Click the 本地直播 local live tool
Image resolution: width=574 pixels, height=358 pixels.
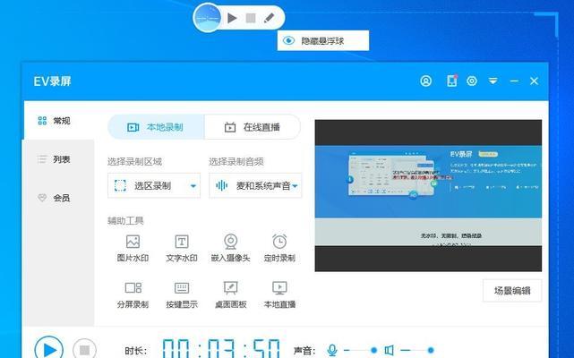point(279,294)
